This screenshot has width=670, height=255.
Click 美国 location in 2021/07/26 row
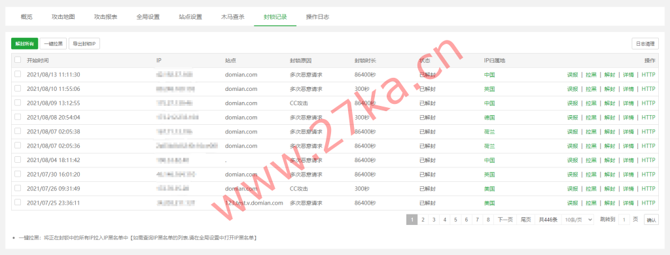(x=489, y=188)
